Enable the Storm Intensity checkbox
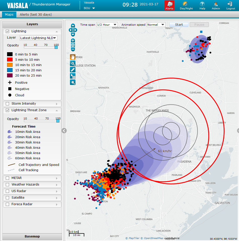Viewport: 239px width, 241px height. (8, 104)
